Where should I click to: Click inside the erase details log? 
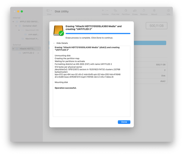91,81
